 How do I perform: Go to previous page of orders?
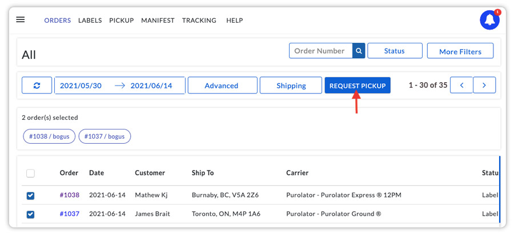pos(461,85)
